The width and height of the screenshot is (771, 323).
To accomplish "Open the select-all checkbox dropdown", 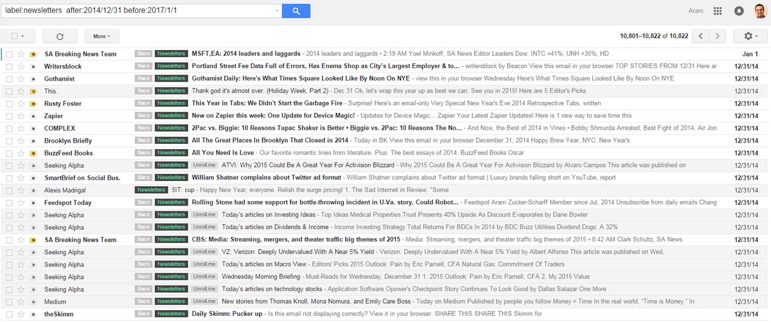I will click(x=23, y=37).
